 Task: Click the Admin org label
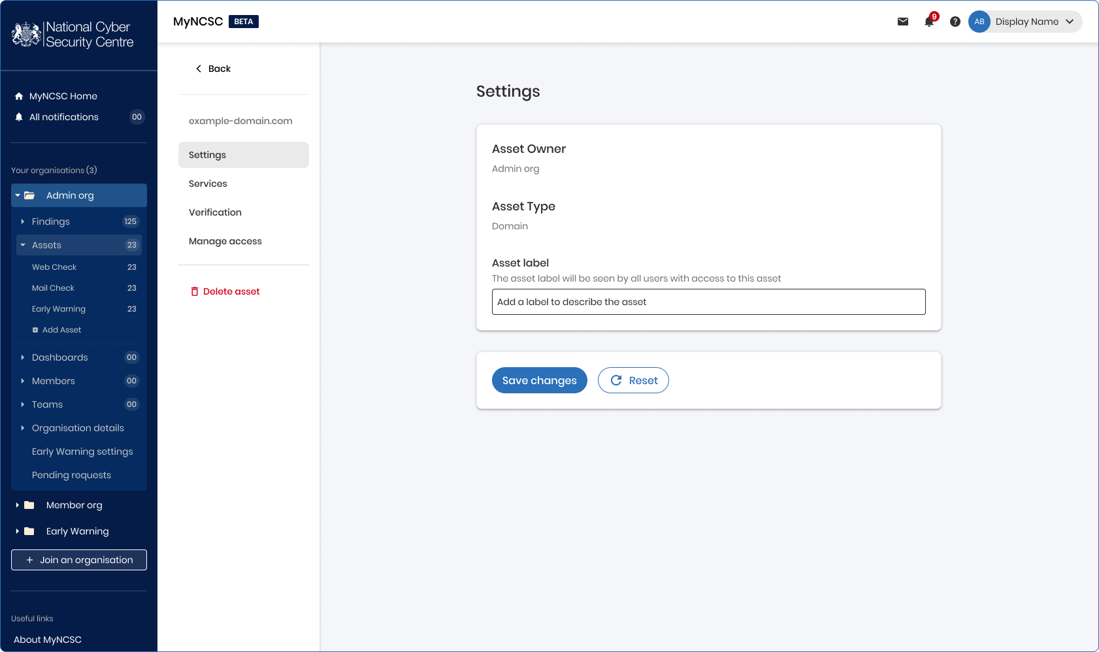click(x=70, y=195)
